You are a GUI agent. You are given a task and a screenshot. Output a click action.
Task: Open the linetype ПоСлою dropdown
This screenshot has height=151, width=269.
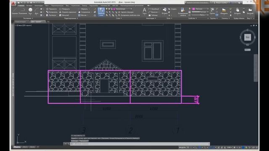(x=200, y=15)
